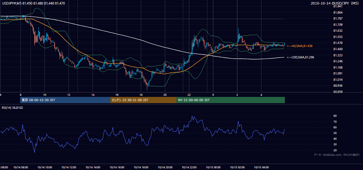This screenshot has height=170, width=363.
Task: Select the 40 SMA 81.438 label
Action: [300, 46]
